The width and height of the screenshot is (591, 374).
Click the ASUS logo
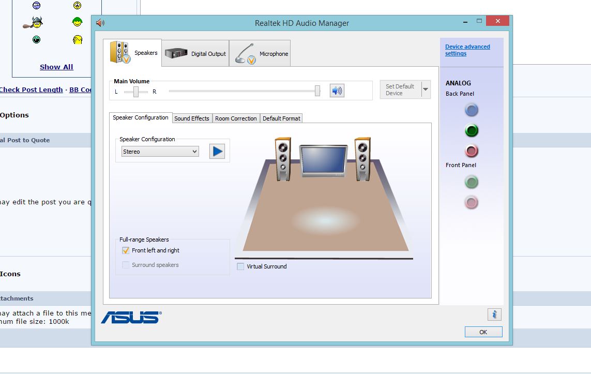pyautogui.click(x=131, y=317)
